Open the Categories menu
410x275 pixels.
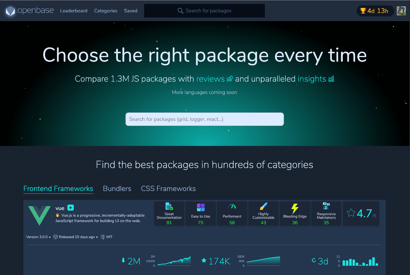click(x=106, y=11)
